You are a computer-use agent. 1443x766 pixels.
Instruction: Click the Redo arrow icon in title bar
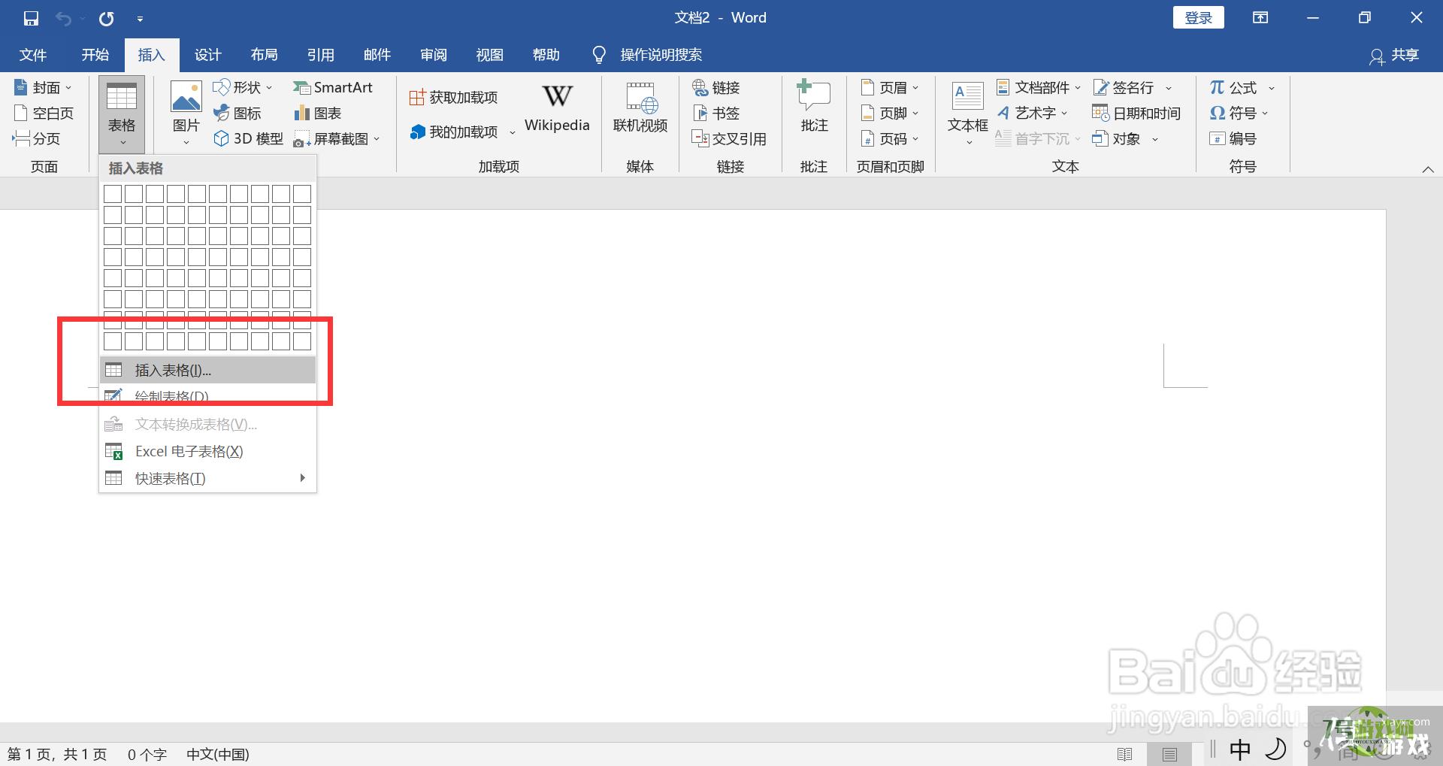coord(107,18)
